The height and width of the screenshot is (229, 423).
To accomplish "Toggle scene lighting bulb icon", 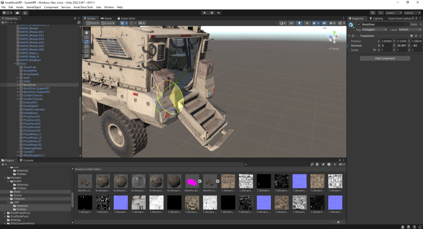I will pos(299,23).
